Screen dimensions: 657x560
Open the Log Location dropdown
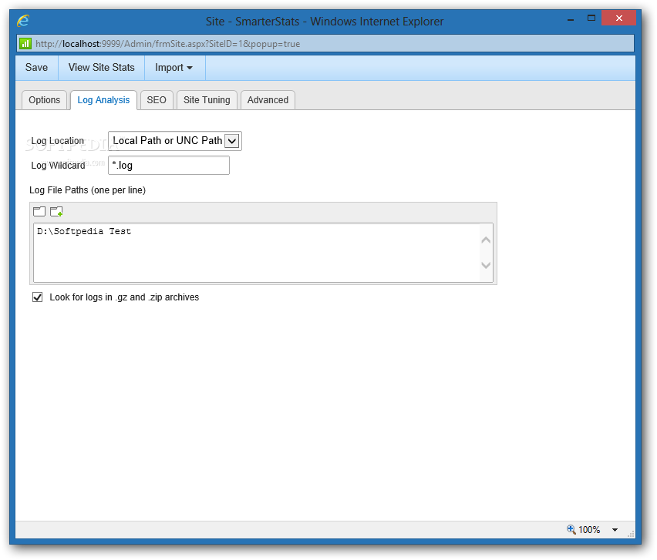pyautogui.click(x=175, y=141)
